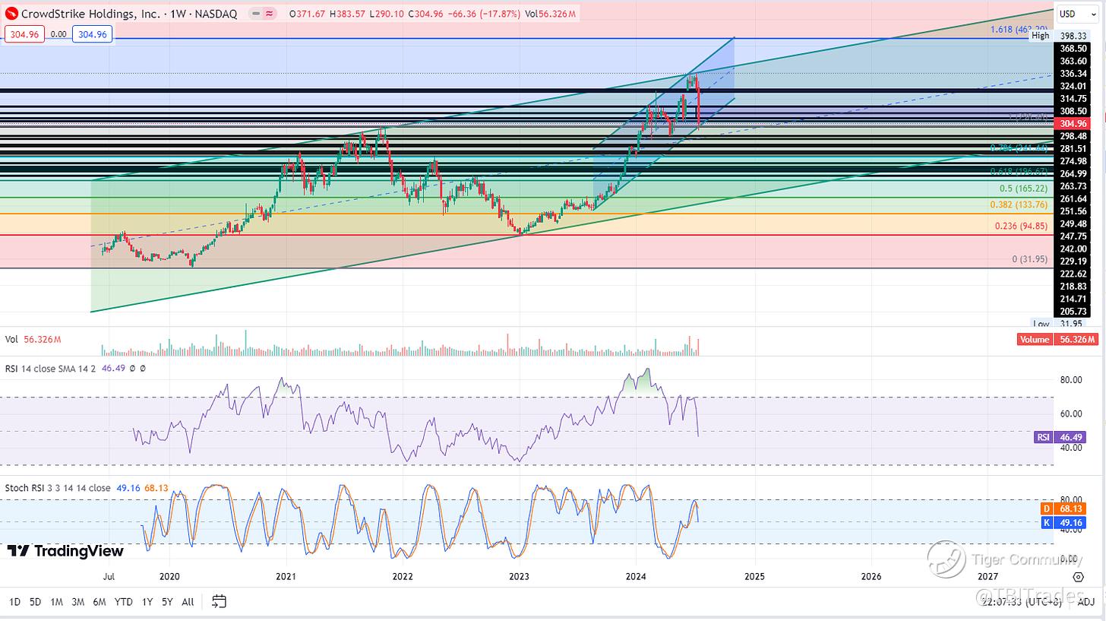Click the 2025 time axis label
1106x621 pixels.
[x=754, y=577]
